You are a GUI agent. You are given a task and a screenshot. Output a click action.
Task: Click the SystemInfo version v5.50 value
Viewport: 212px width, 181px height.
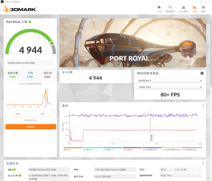coord(181,175)
